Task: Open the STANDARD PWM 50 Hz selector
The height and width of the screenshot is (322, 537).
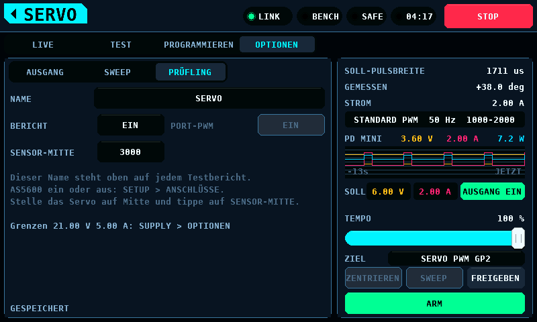Action: click(x=434, y=120)
